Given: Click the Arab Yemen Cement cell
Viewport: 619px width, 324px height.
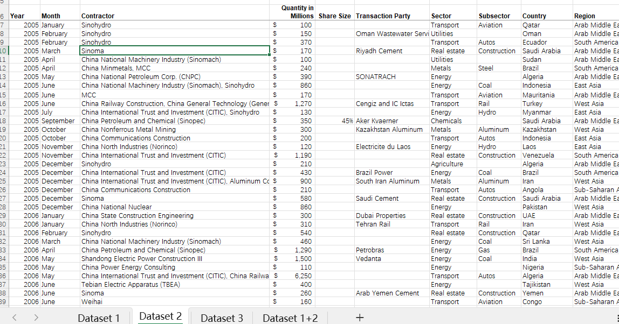Looking at the screenshot, I should [392, 293].
